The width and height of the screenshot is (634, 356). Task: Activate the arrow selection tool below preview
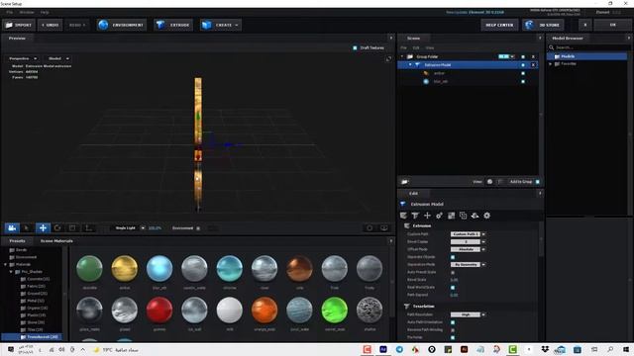(x=27, y=228)
